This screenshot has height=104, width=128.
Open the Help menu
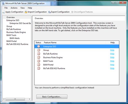30,8
